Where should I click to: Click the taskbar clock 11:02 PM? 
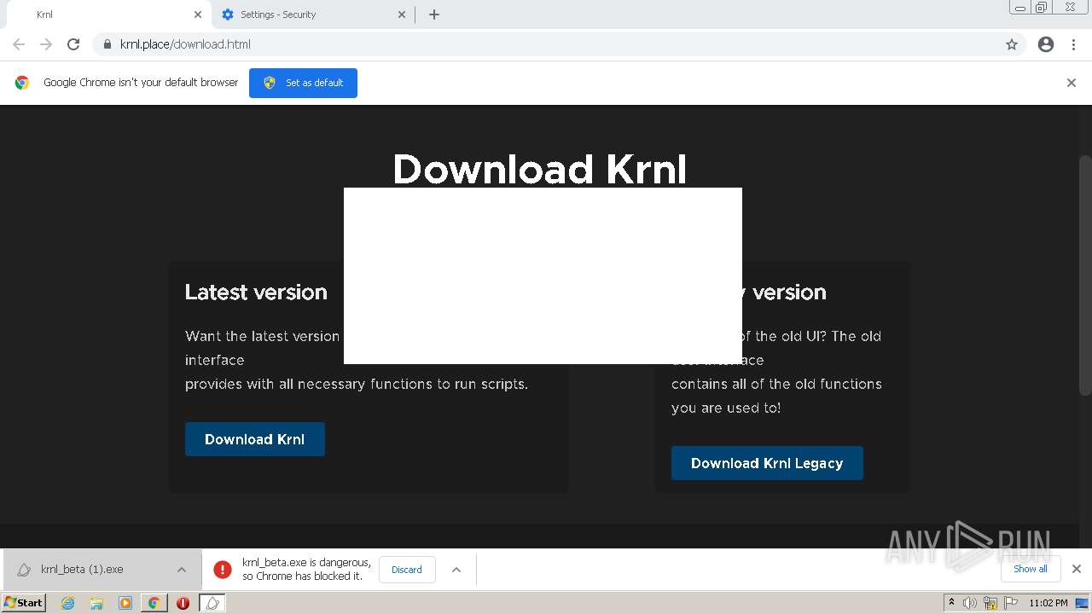point(1048,603)
